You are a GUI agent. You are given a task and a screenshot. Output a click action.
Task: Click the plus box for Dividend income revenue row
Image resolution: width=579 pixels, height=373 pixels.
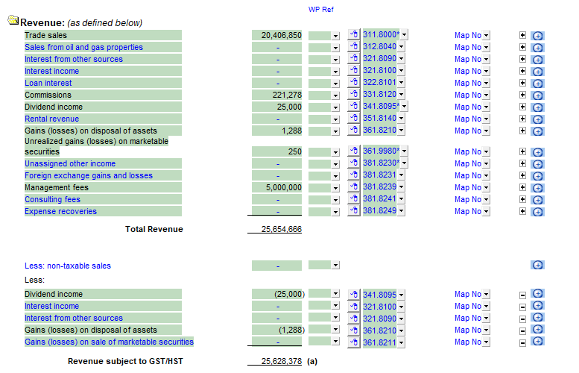tap(522, 107)
